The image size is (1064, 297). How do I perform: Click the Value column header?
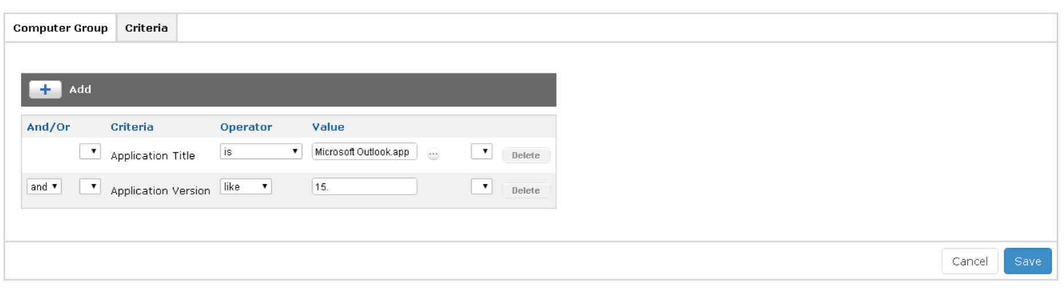328,127
